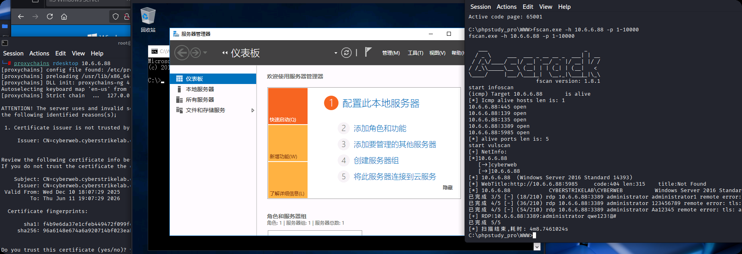Reload the page in the browser
This screenshot has width=742, height=254.
[50, 16]
